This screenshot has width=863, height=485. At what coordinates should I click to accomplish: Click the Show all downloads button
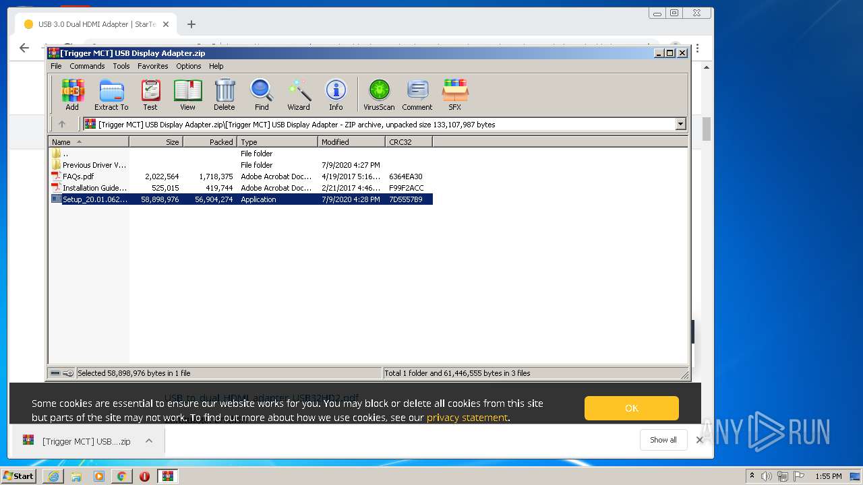(x=663, y=440)
